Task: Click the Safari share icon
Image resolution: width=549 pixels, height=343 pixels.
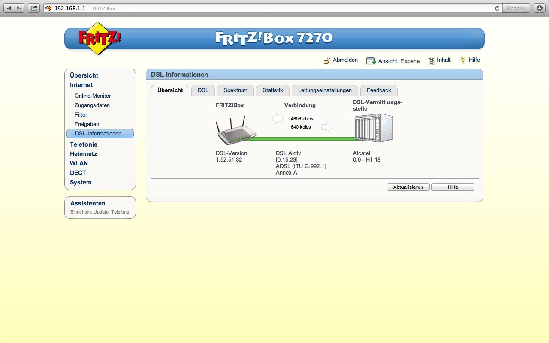Action: tap(34, 8)
